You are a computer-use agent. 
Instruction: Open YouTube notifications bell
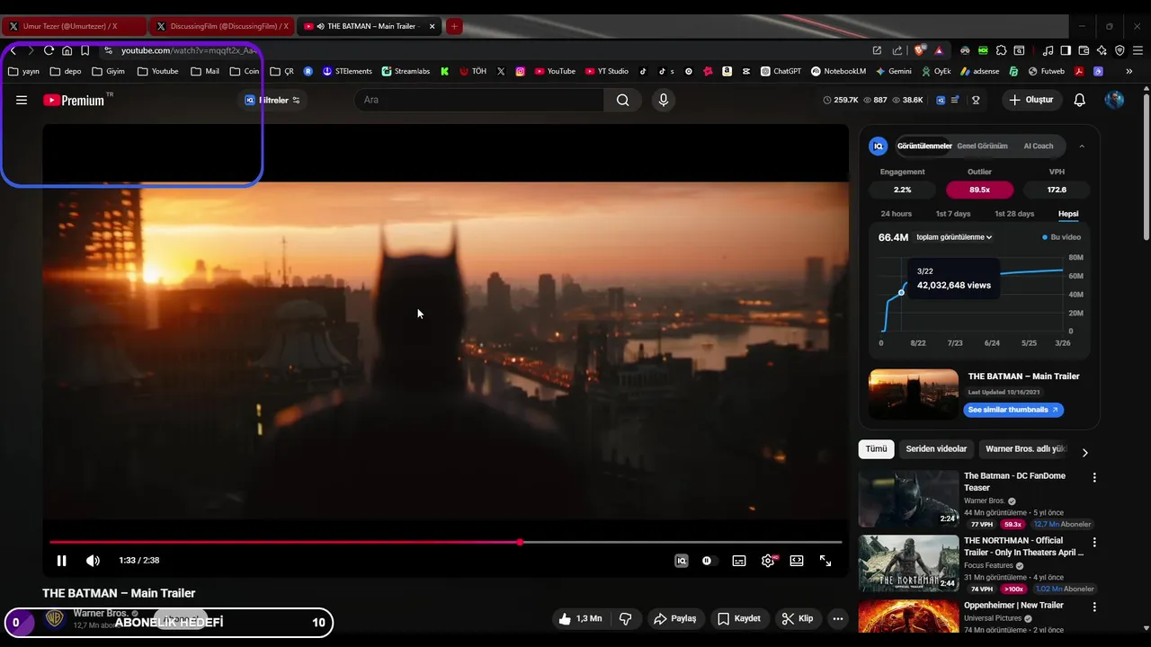pyautogui.click(x=1080, y=100)
